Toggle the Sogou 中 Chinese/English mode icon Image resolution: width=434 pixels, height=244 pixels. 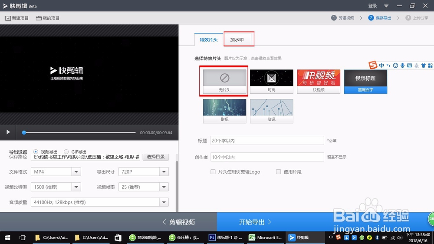[381, 66]
